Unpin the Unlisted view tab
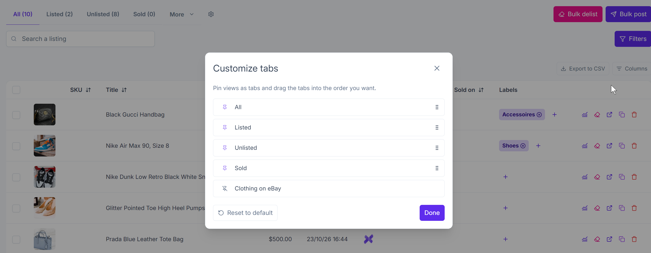 pyautogui.click(x=225, y=148)
